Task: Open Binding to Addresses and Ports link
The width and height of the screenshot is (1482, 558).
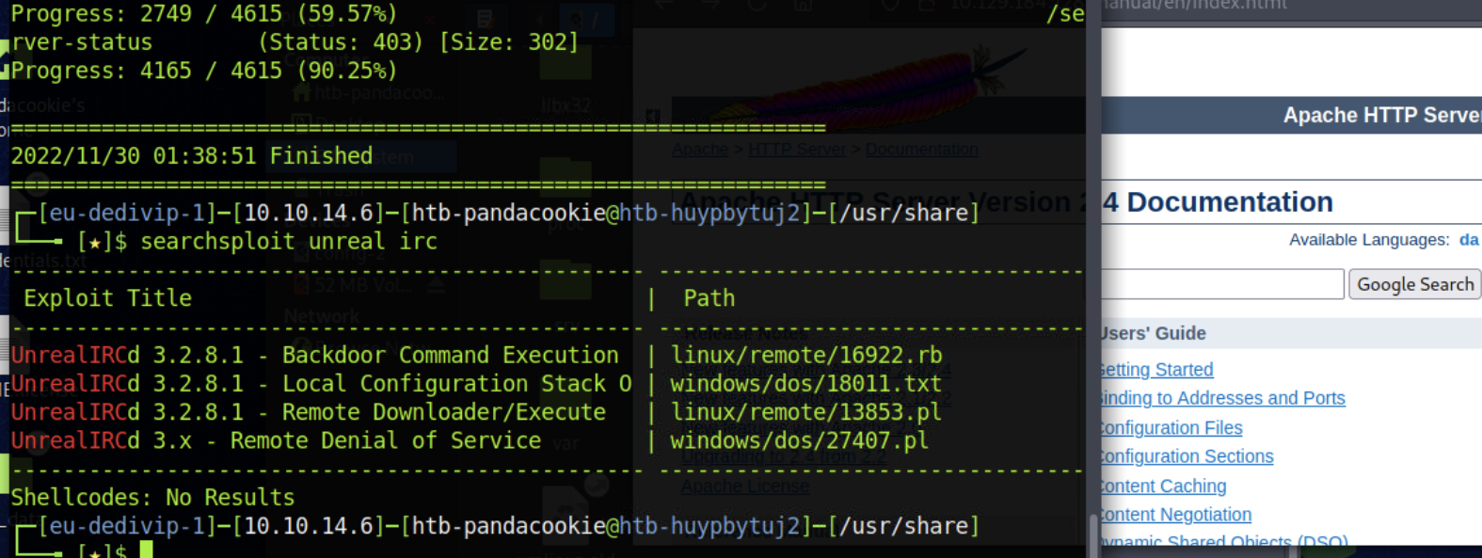Action: click(1222, 398)
